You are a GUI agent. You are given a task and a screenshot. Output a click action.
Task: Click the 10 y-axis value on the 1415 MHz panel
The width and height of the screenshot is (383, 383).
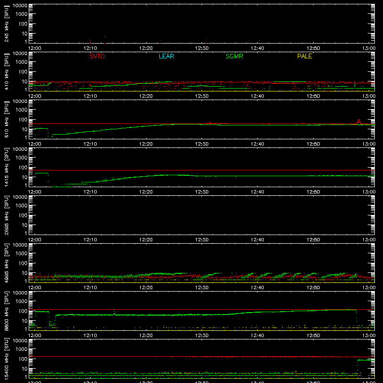[24, 177]
